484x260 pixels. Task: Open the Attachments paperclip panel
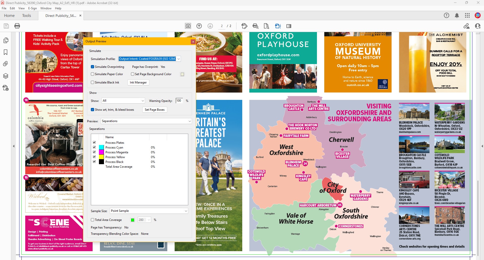pos(6,64)
